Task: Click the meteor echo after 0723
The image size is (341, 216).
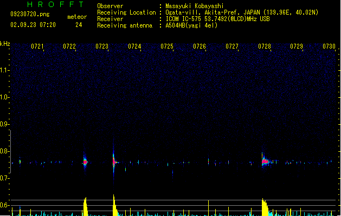Action: point(114,162)
